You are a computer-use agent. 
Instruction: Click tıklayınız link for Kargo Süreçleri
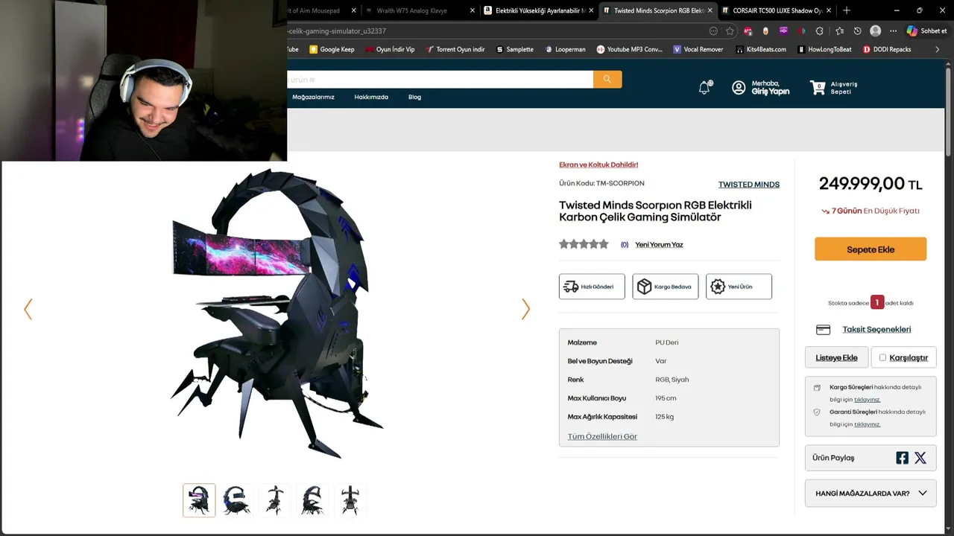867,400
